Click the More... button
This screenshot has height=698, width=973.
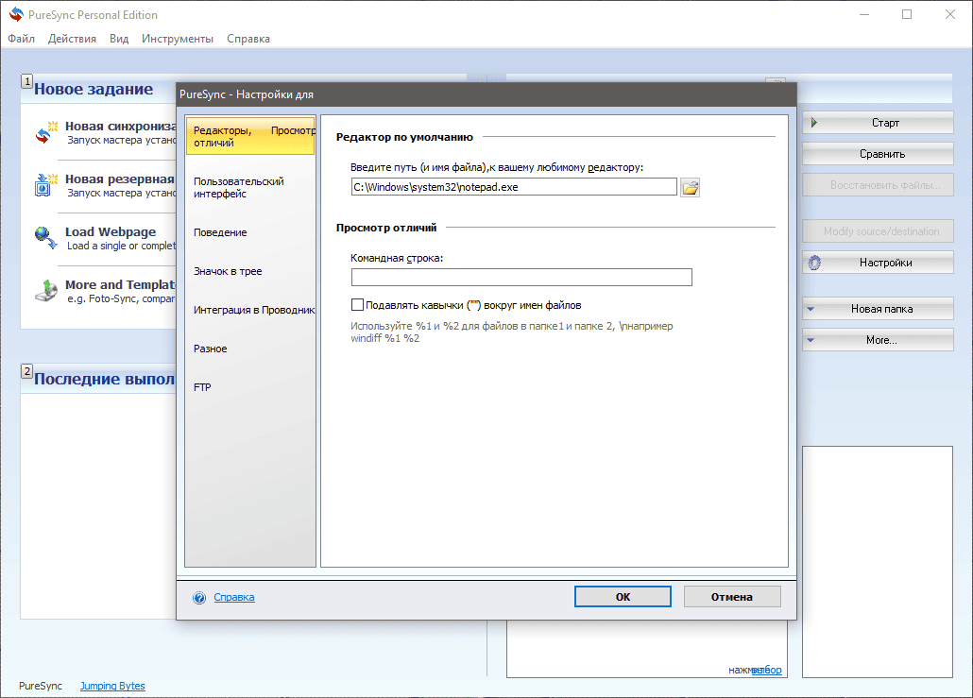click(x=878, y=340)
